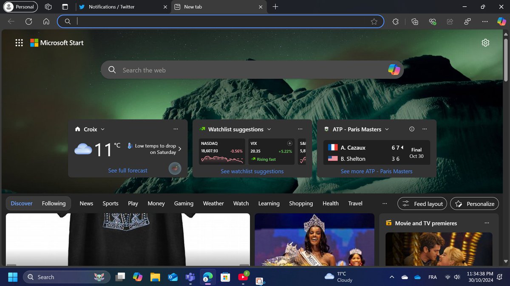Open the Microsoft apps grid launcher
This screenshot has height=286, width=510.
click(x=19, y=43)
